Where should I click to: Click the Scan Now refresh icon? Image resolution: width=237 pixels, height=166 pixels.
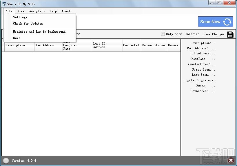tap(227, 22)
